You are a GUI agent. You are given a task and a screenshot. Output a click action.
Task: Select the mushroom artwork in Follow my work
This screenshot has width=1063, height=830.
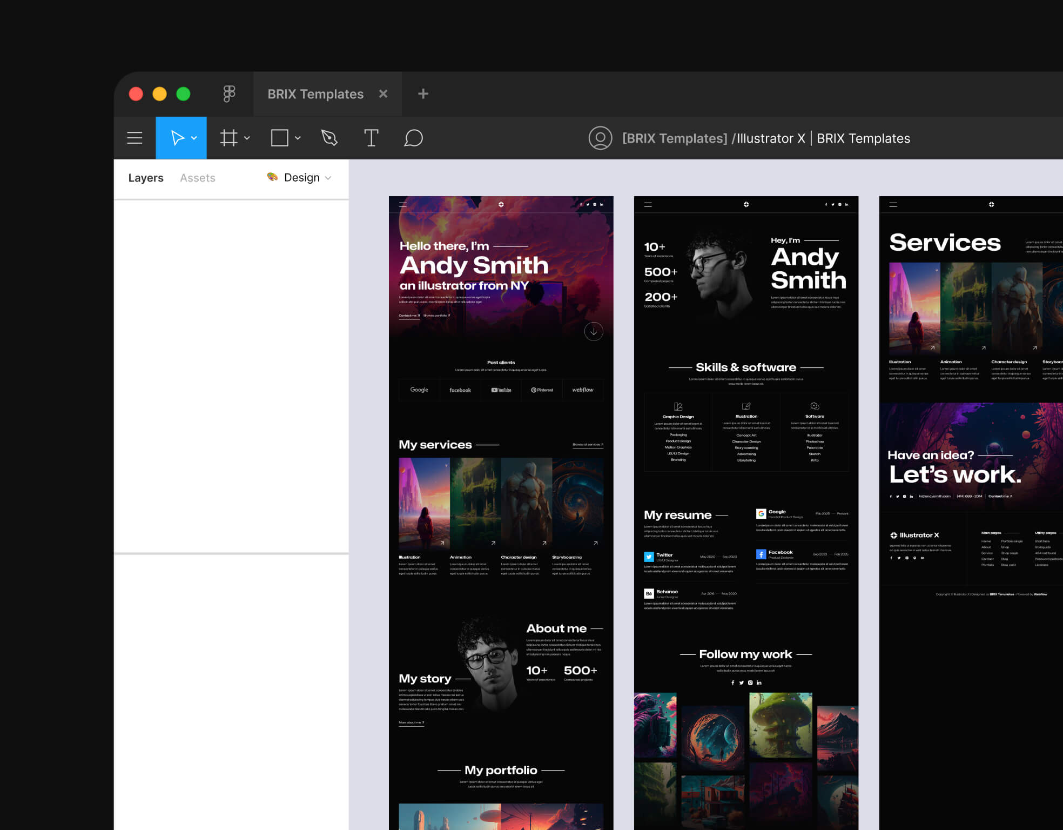click(781, 725)
